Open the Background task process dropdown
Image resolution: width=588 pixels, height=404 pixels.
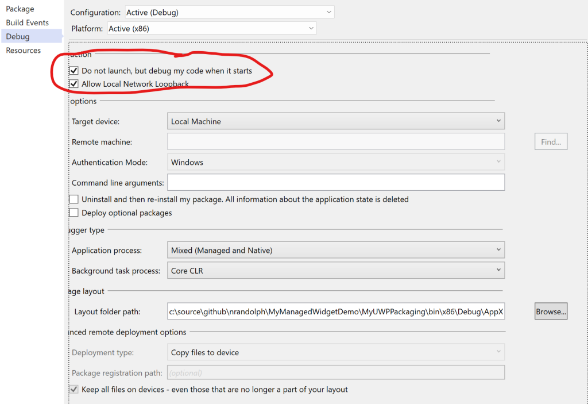tap(336, 271)
